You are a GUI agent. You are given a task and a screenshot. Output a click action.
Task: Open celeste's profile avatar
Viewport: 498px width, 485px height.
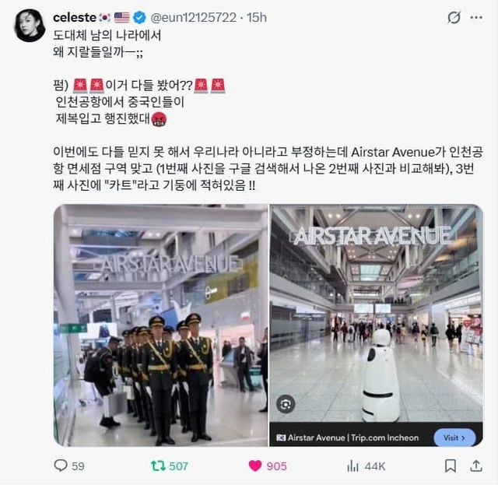pos(30,26)
